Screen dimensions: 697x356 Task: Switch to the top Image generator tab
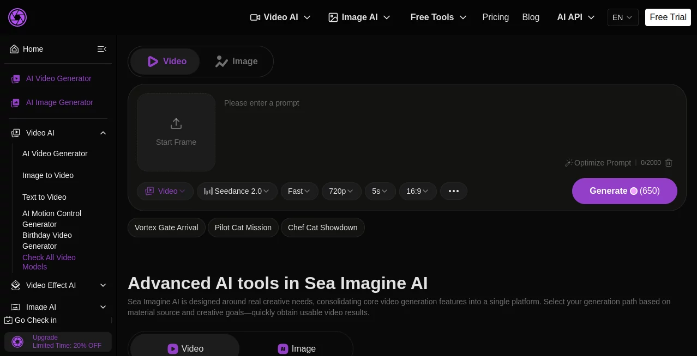coord(236,62)
